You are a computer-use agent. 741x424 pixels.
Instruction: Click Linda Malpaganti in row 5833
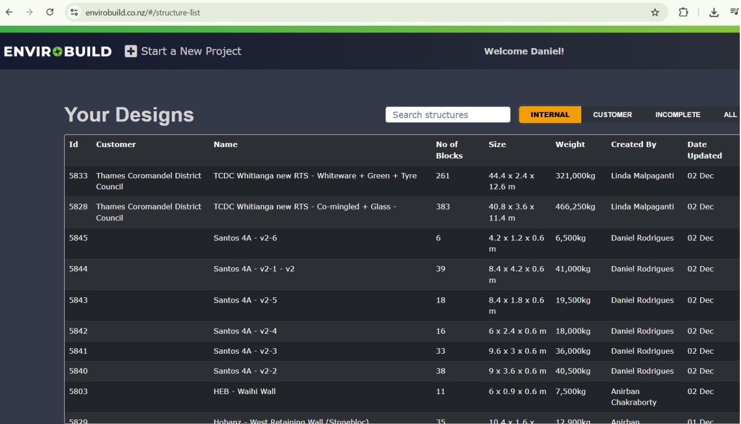(x=643, y=176)
